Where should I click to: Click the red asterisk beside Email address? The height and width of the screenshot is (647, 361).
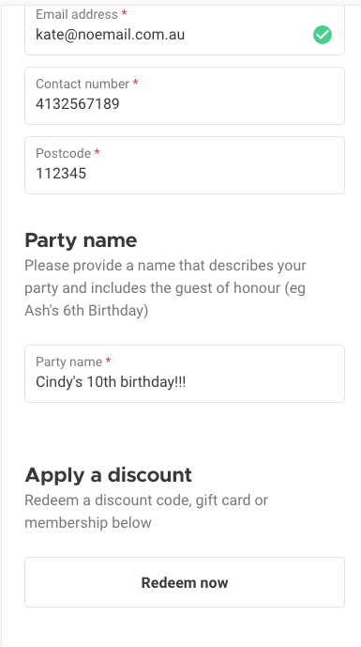(x=124, y=14)
